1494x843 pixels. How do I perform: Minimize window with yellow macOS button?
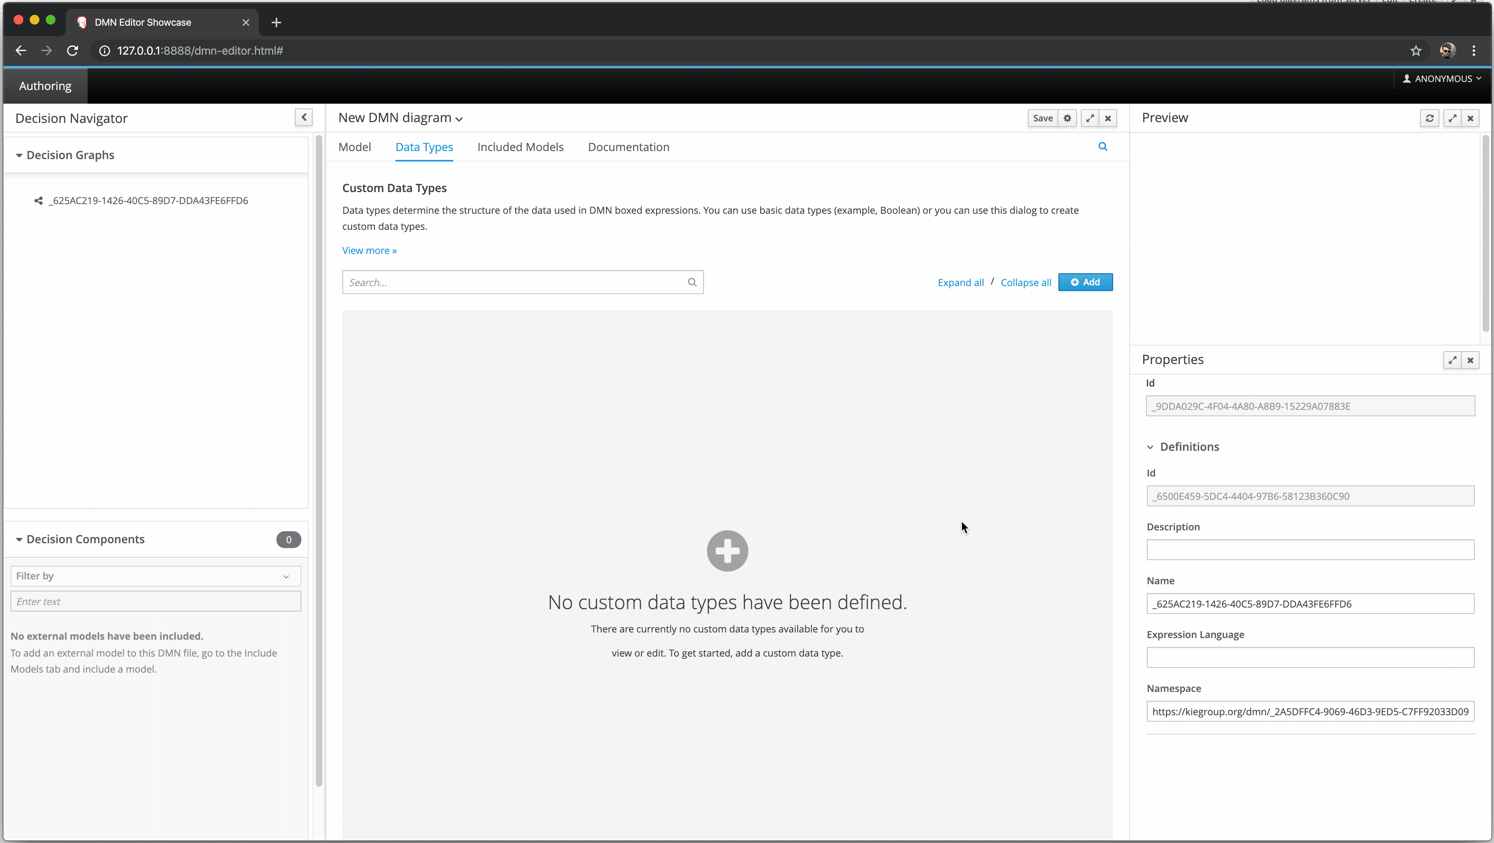[x=35, y=20]
